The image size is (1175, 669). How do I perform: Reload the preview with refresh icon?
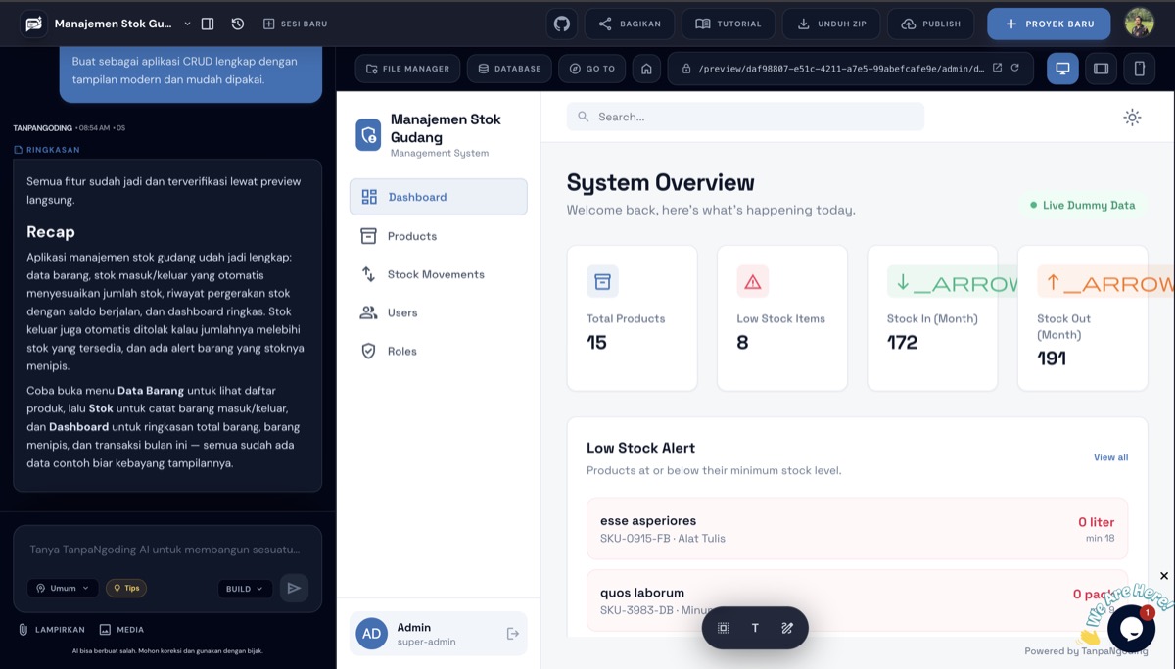click(x=1015, y=68)
